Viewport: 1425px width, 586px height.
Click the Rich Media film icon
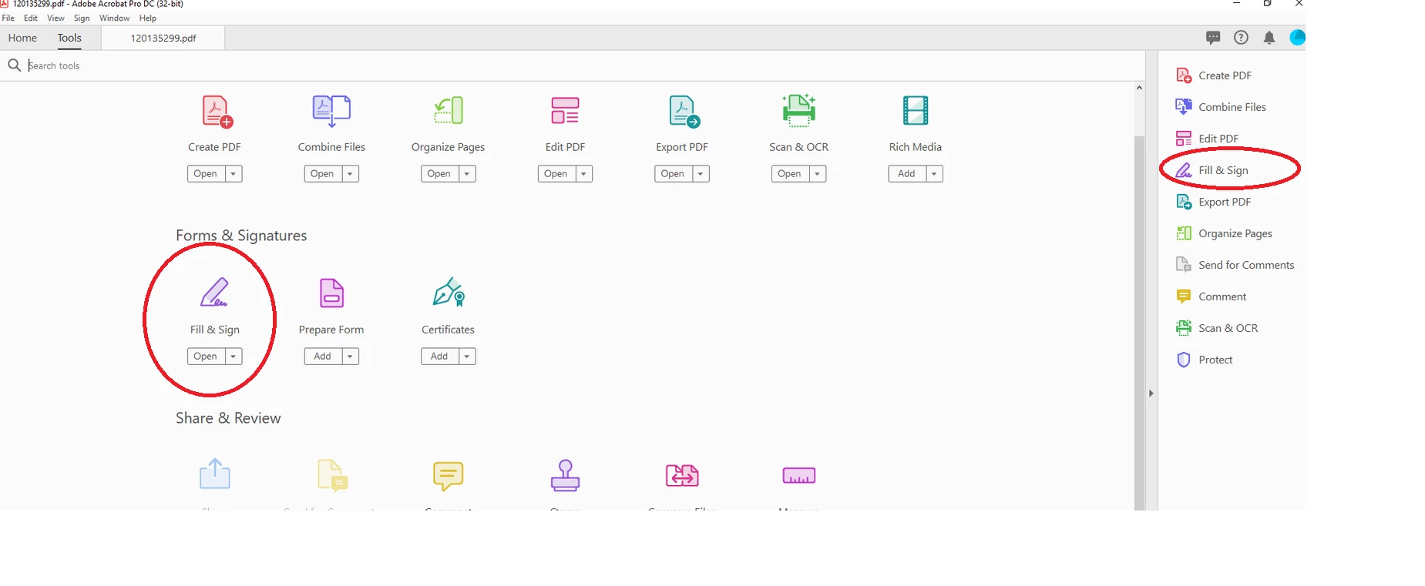pos(916,110)
